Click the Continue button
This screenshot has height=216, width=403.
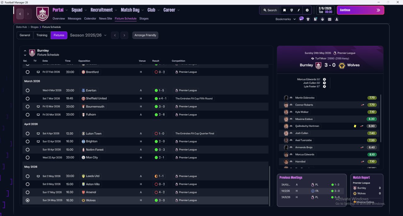[x=360, y=10]
